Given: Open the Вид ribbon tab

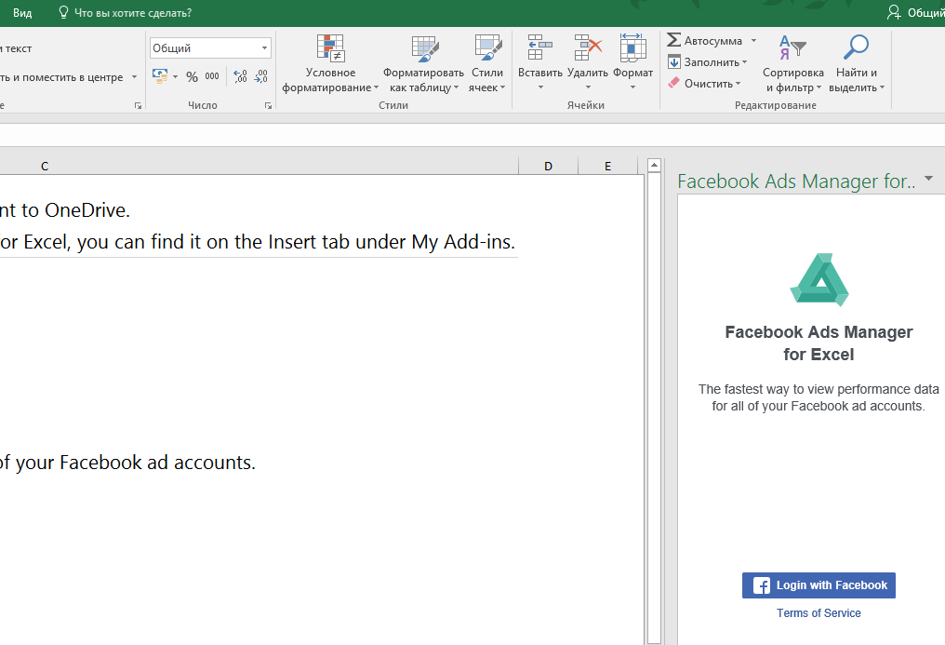Looking at the screenshot, I should (22, 13).
